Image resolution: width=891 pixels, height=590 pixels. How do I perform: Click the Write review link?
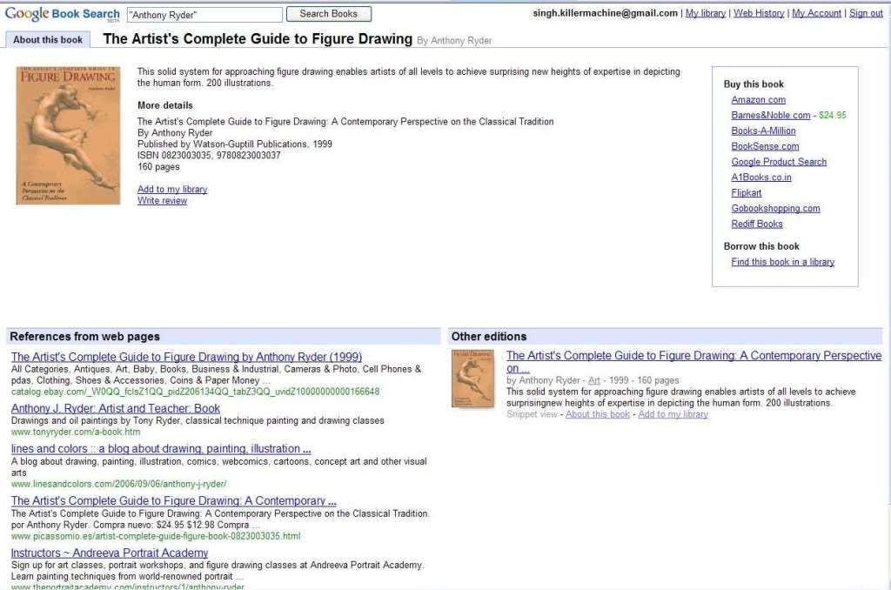click(162, 201)
